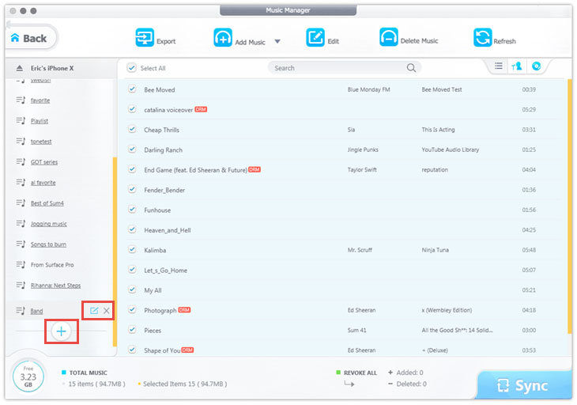Click the DRM badge on catalina voiceover
The height and width of the screenshot is (405, 577).
201,109
